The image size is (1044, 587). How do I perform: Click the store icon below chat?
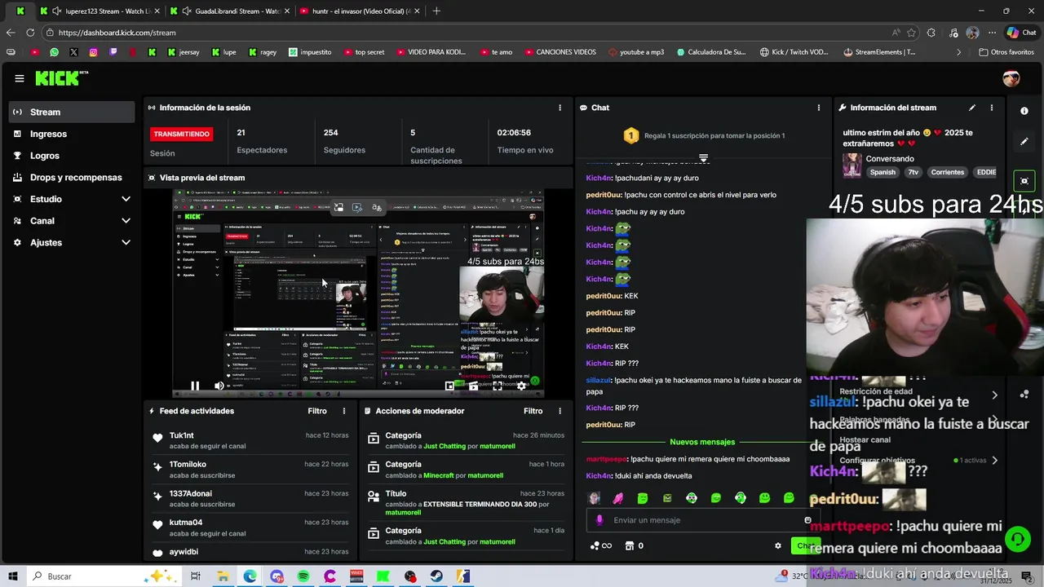(x=630, y=546)
